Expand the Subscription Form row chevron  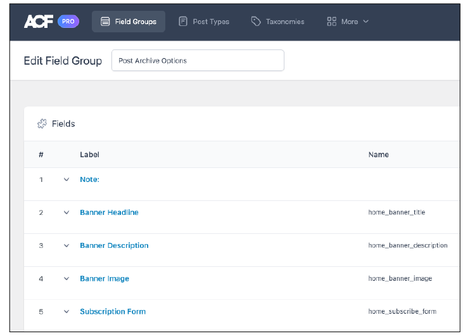(x=67, y=312)
